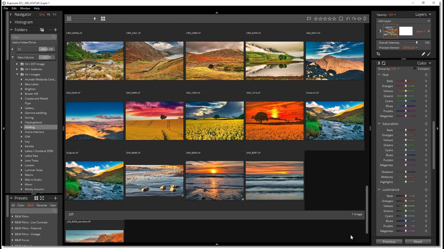This screenshot has height=249, width=444.
Task: Click the color label square icon
Action: click(341, 19)
